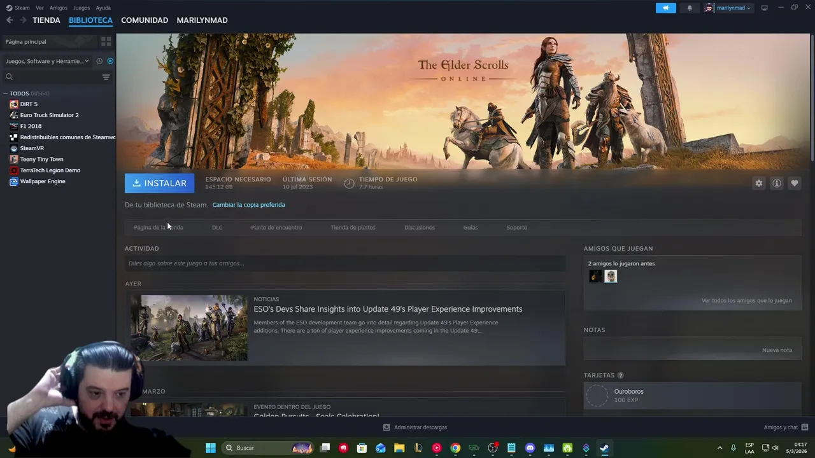
Task: Open Tienda de puntos link
Action: (x=353, y=227)
